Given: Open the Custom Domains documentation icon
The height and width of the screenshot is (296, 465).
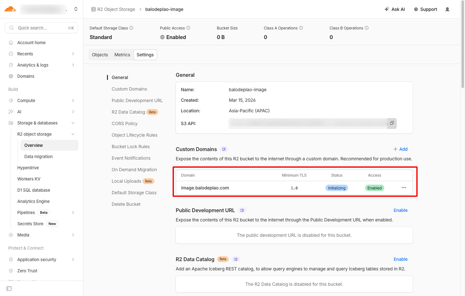Looking at the screenshot, I should [x=224, y=149].
